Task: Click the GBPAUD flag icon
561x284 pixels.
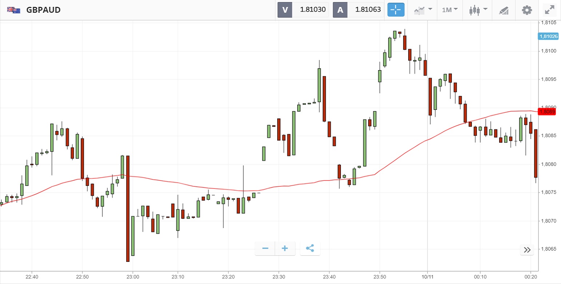Action: click(13, 10)
